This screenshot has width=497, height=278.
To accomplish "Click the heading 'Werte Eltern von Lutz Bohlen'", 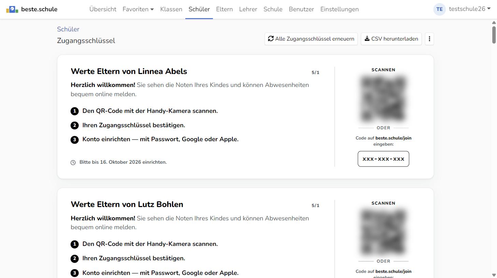I will pos(127,204).
